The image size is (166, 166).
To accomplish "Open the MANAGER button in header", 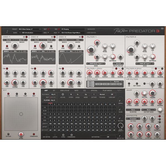I will point(91,29).
